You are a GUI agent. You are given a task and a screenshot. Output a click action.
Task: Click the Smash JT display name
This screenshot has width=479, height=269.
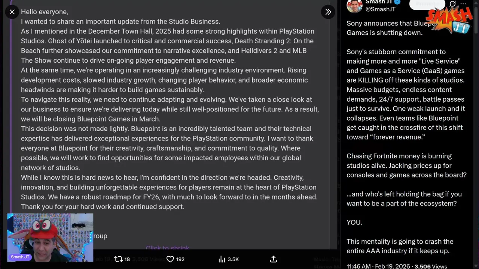pyautogui.click(x=378, y=2)
